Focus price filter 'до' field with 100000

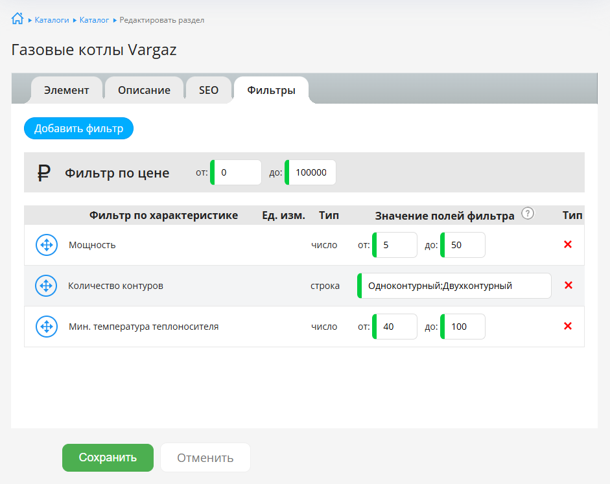click(x=310, y=172)
